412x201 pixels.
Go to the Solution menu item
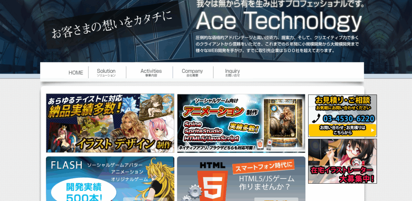106,72
